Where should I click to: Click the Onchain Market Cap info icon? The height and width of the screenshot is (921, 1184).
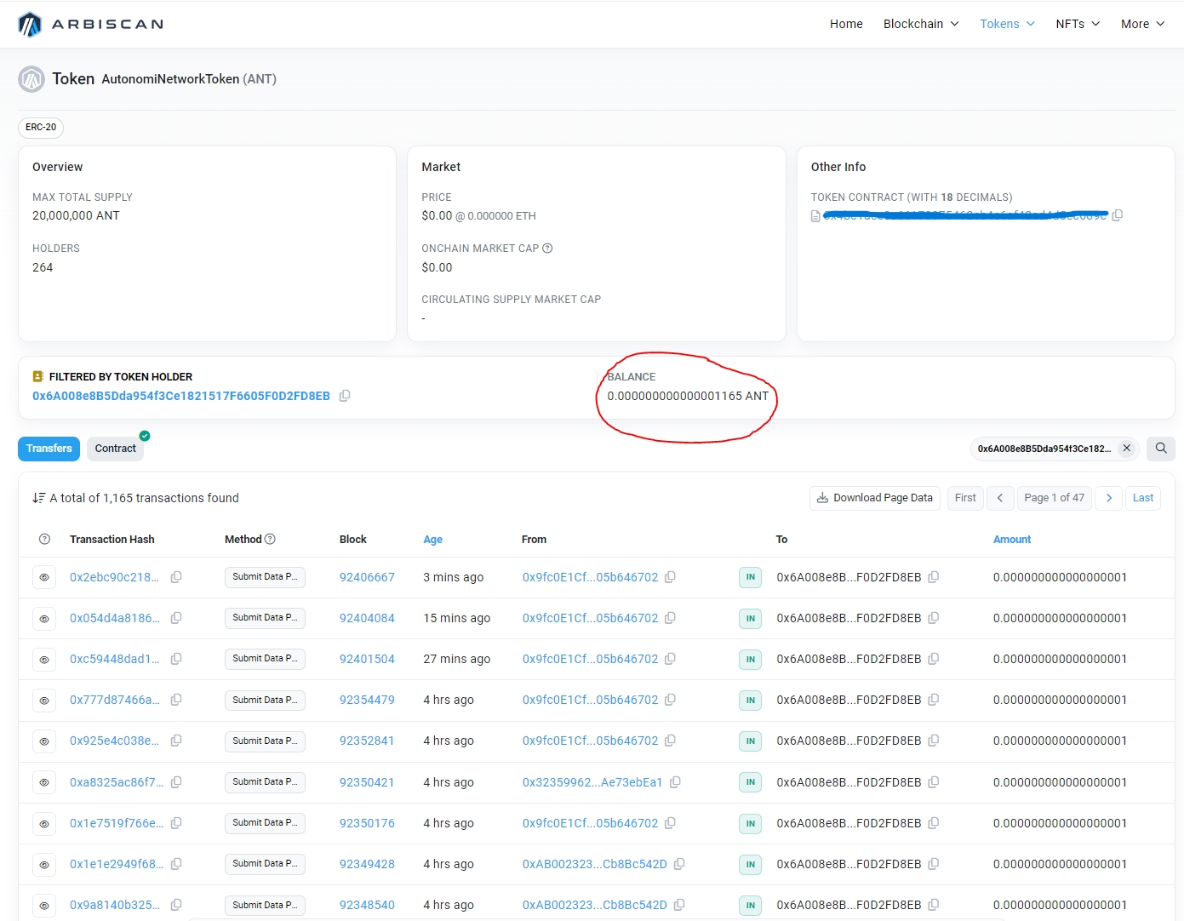click(547, 249)
